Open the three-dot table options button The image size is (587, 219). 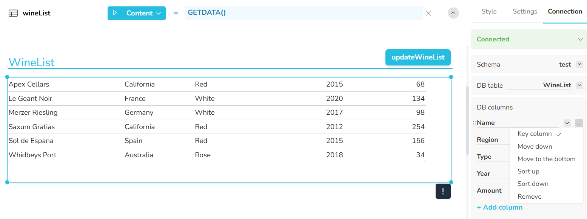pyautogui.click(x=443, y=191)
